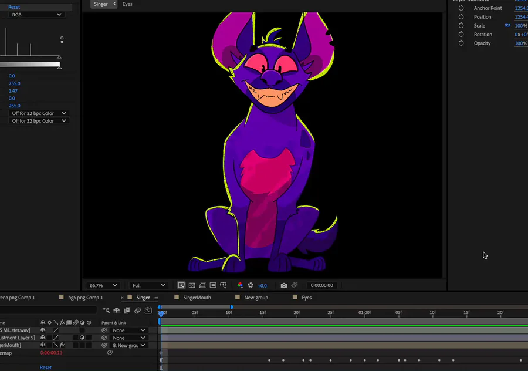Switch to the SingerMouth timeline tab

tap(197, 298)
